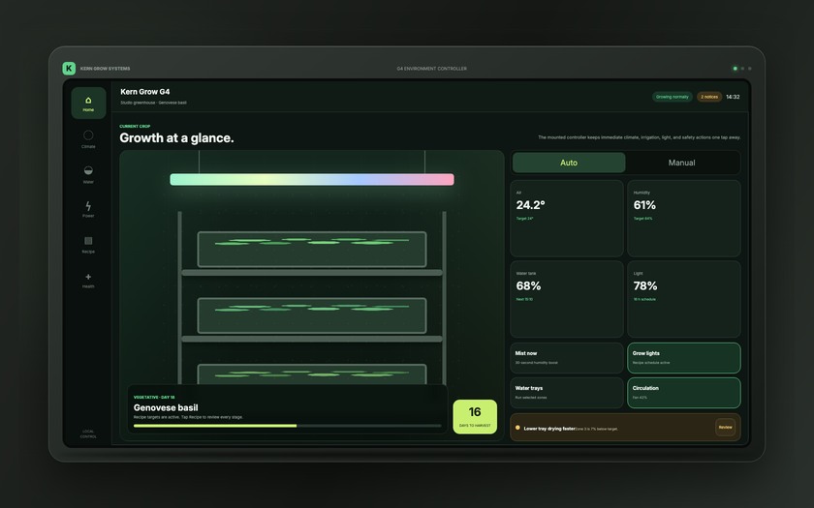Click the green Kern K logo

69,69
